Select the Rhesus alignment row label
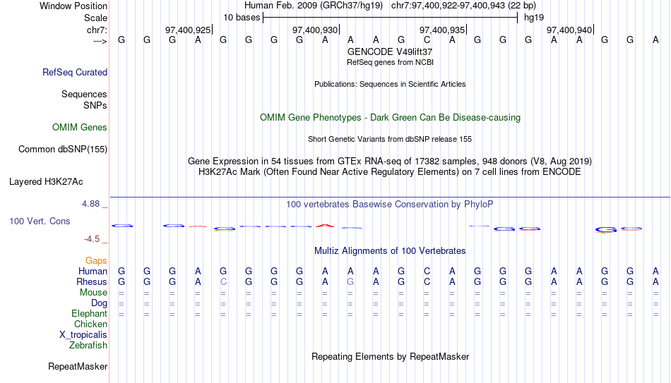Screen dimensions: 671x383 [92, 282]
